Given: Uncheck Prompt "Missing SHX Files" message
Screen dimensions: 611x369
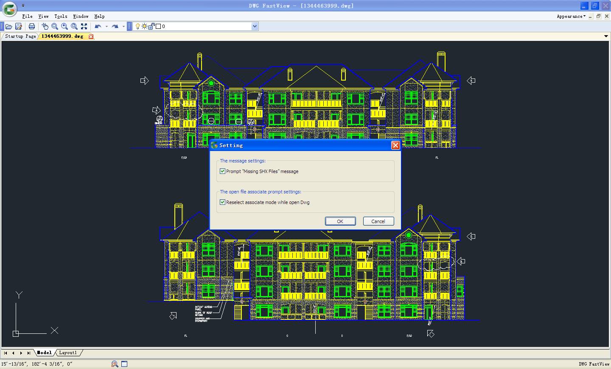Looking at the screenshot, I should [x=223, y=171].
